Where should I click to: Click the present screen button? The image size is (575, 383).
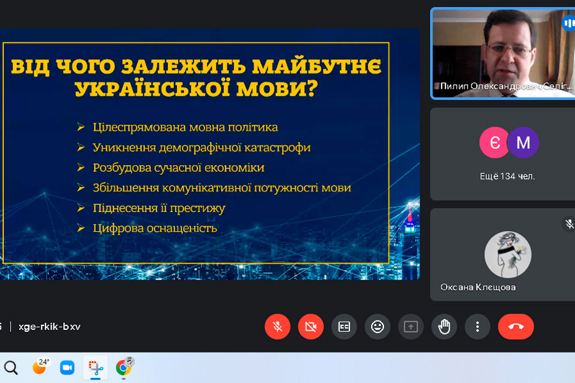[x=411, y=327]
